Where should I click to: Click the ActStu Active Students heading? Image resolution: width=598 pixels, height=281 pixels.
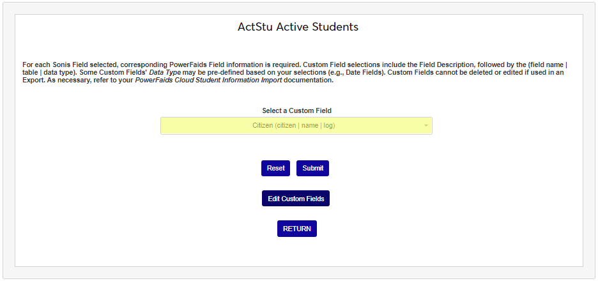click(298, 27)
